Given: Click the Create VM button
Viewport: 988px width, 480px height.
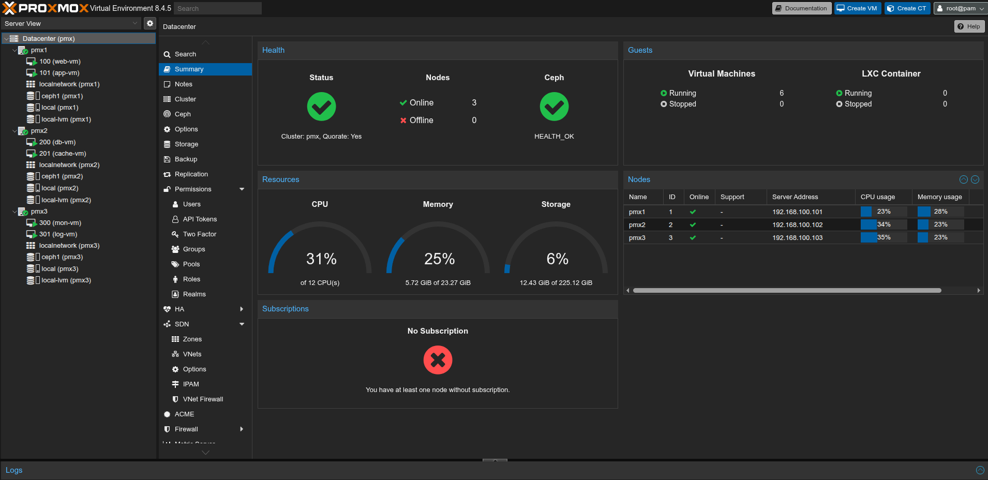Looking at the screenshot, I should tap(857, 8).
